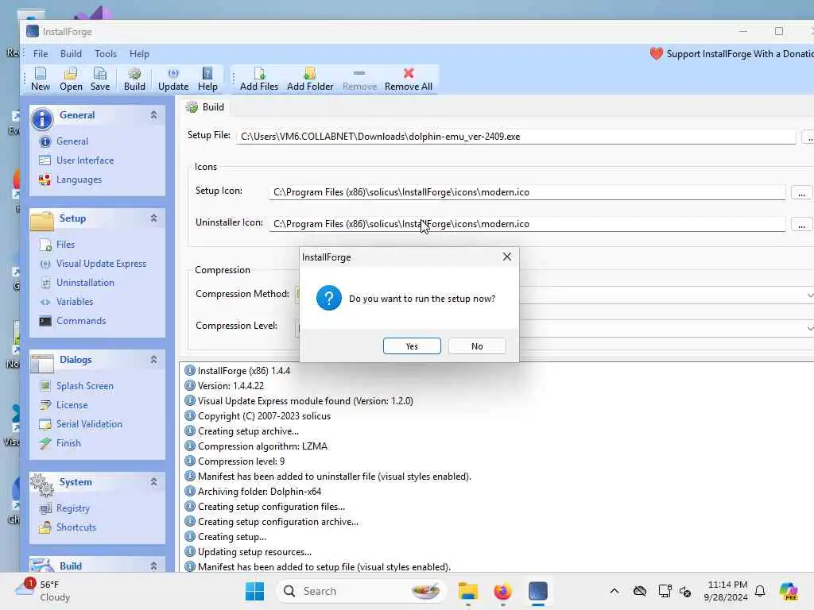
Task: Browse for Uninstaller Icon file
Action: click(801, 224)
